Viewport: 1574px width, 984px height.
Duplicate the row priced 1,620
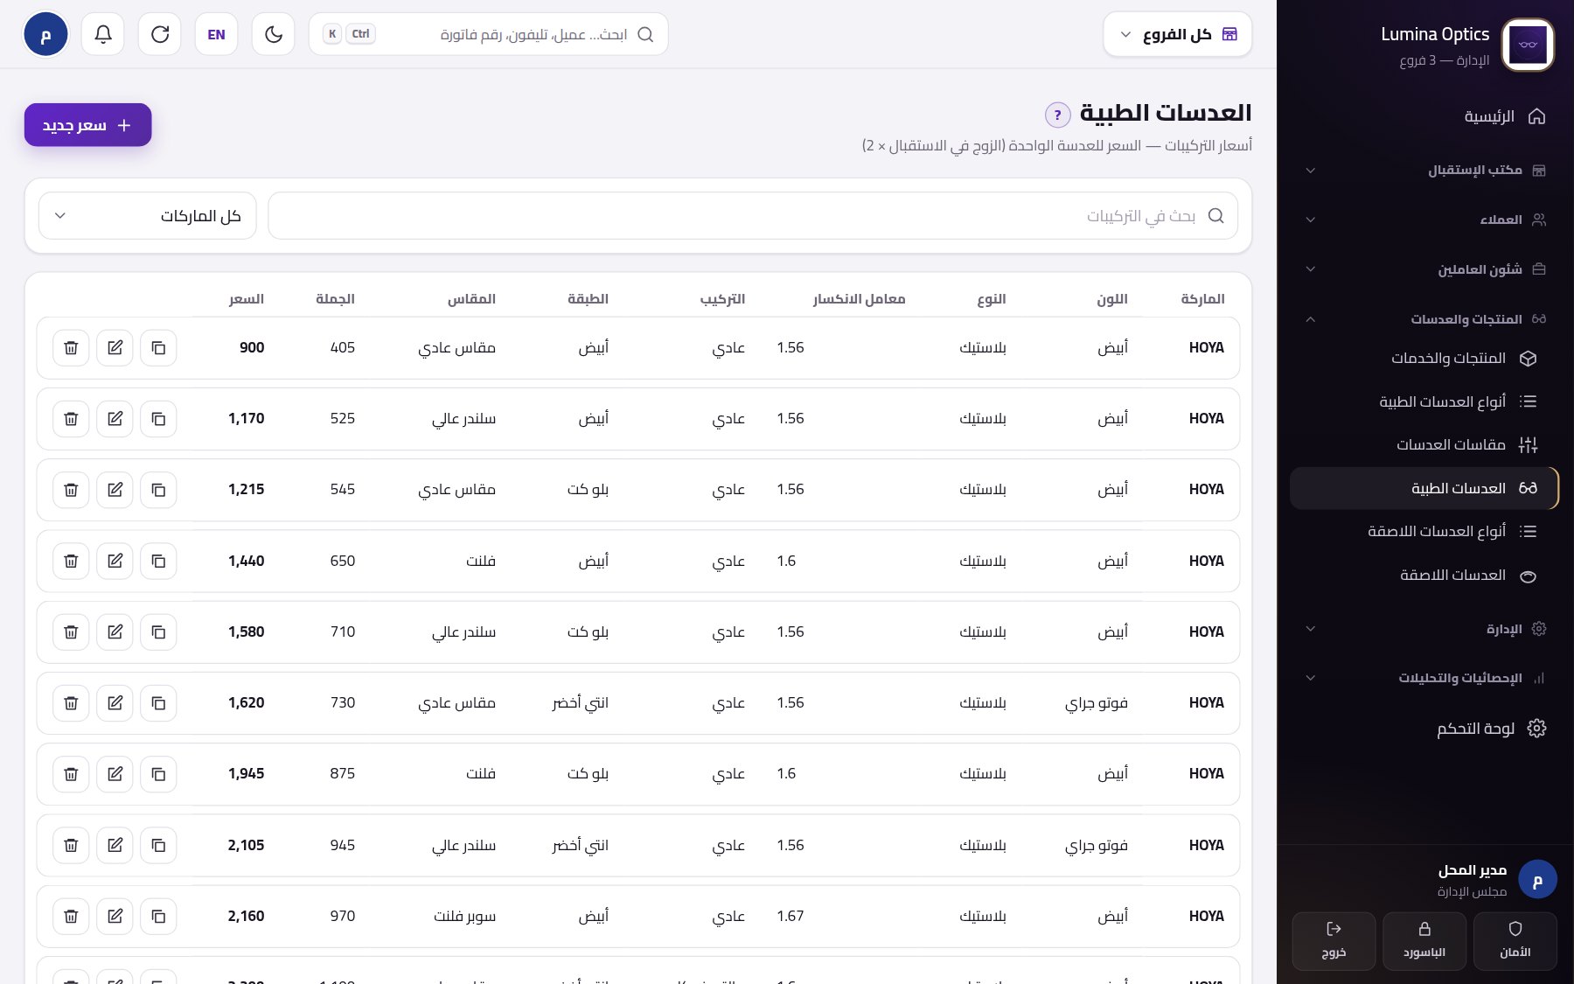point(158,703)
